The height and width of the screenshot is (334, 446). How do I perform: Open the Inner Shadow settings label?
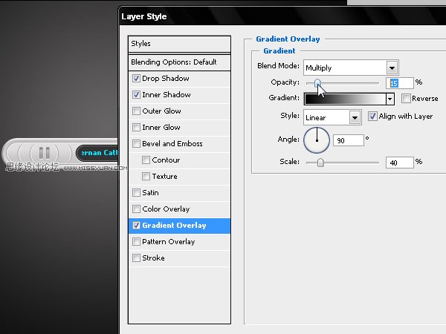click(x=167, y=94)
